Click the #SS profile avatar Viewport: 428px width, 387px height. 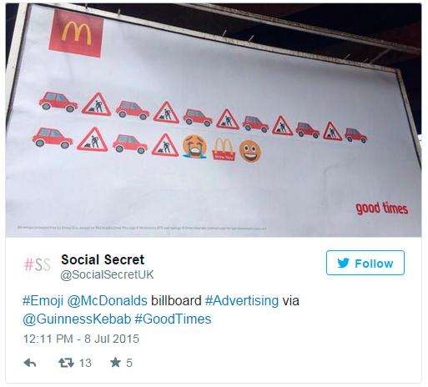tap(38, 264)
